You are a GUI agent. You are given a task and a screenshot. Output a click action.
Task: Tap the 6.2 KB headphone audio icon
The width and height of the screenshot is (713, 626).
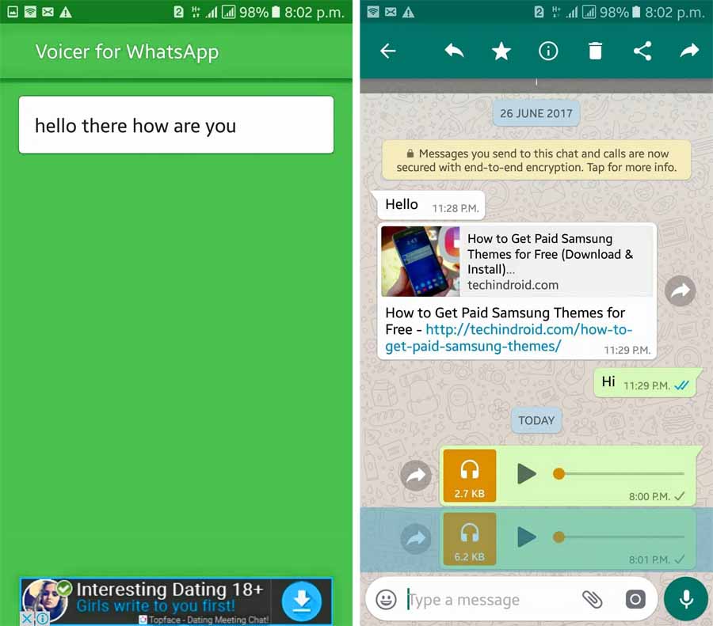coord(469,539)
